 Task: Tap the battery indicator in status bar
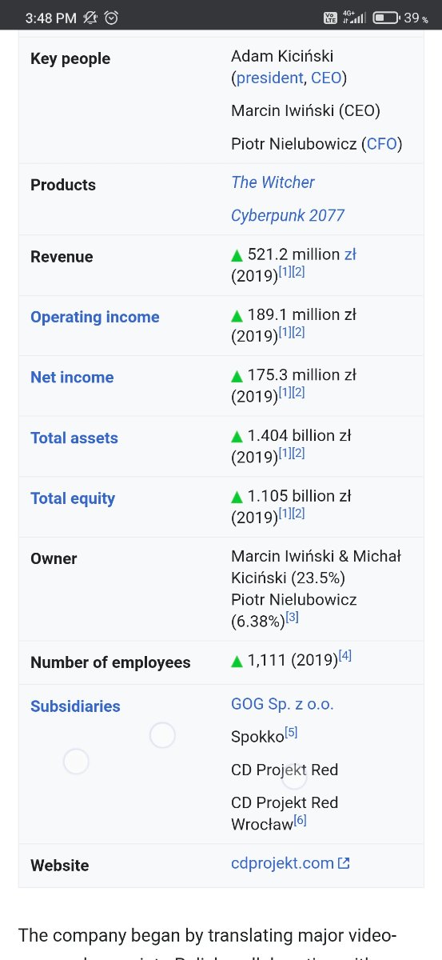tap(386, 18)
